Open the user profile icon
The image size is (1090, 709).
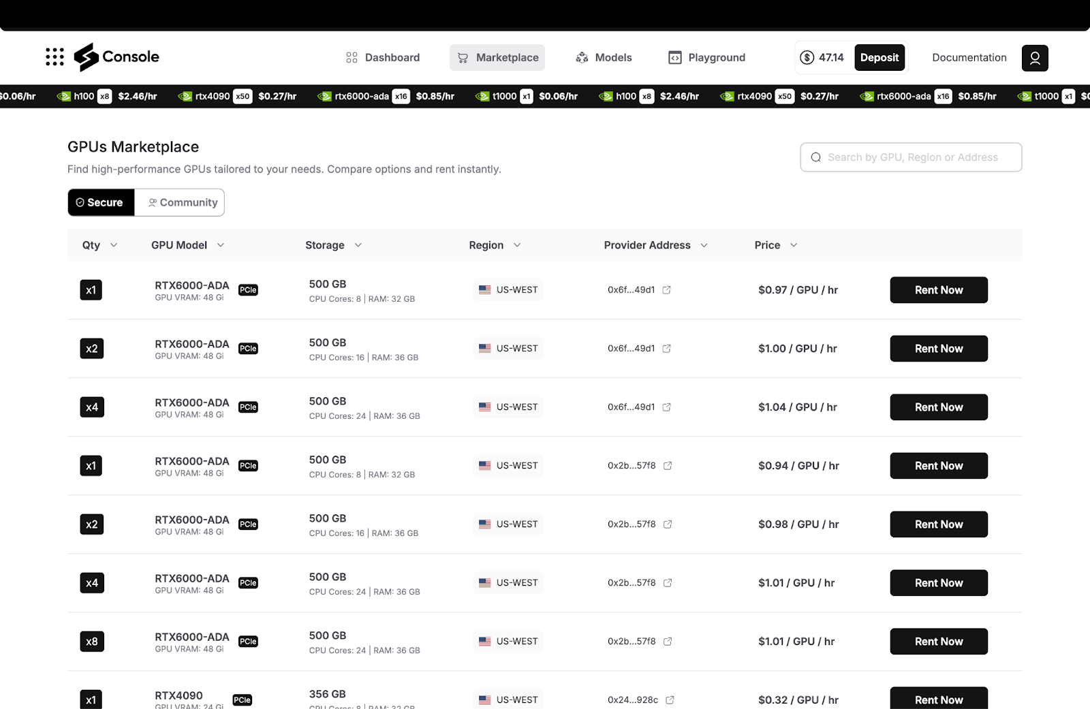[x=1034, y=58]
